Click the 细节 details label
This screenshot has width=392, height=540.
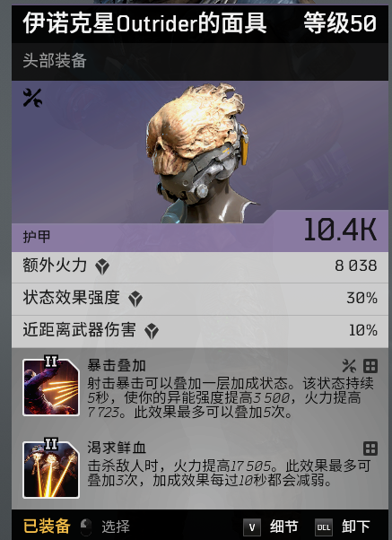click(283, 527)
